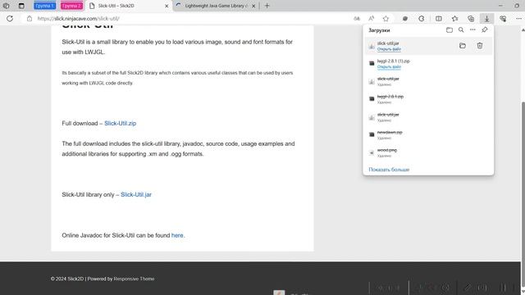
Task: Open the tab actions menu icon
Action: coord(21,6)
